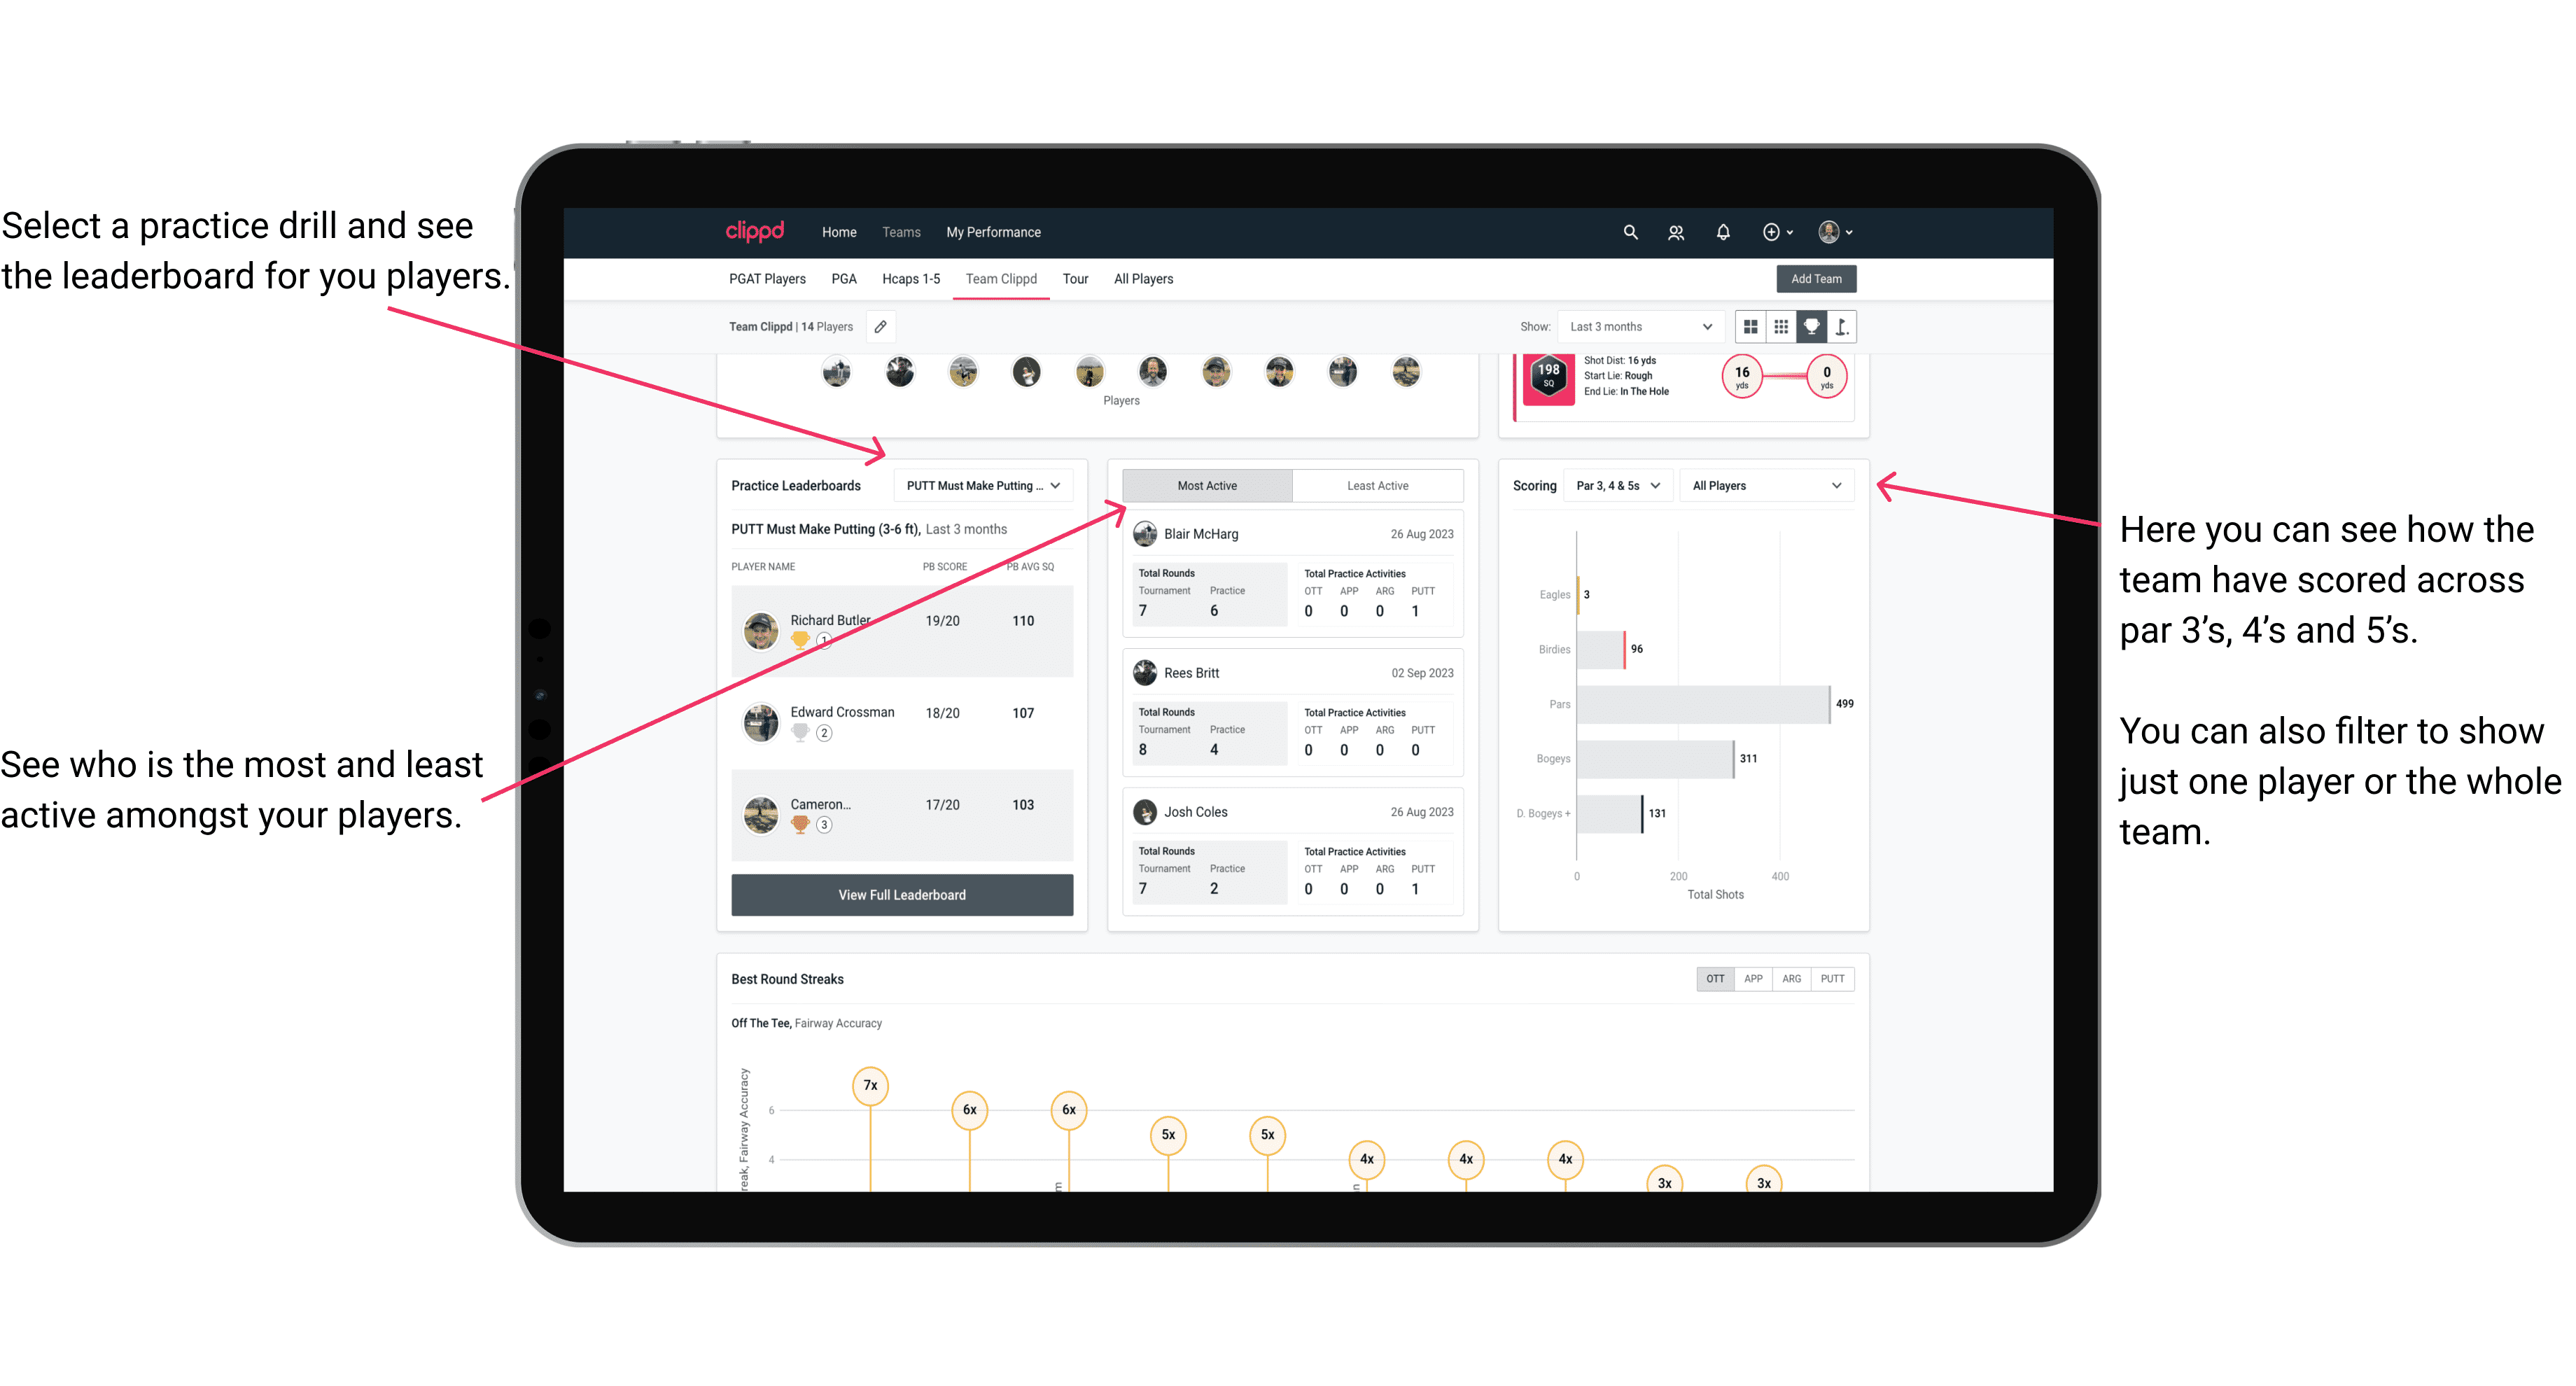Image resolution: width=2576 pixels, height=1386 pixels.
Task: Toggle to Least Active player view
Action: click(x=1378, y=486)
